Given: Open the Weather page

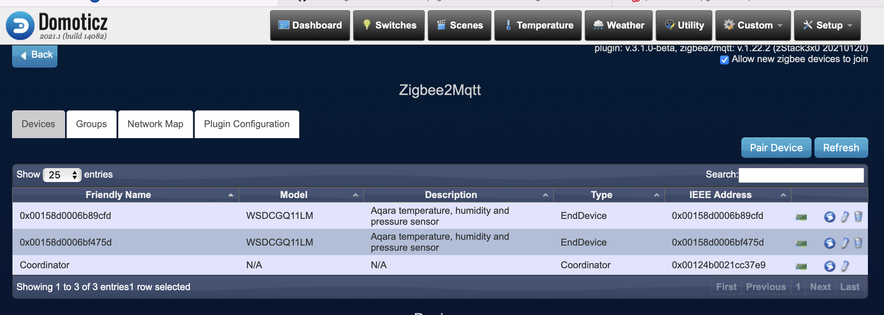Looking at the screenshot, I should coord(618,25).
